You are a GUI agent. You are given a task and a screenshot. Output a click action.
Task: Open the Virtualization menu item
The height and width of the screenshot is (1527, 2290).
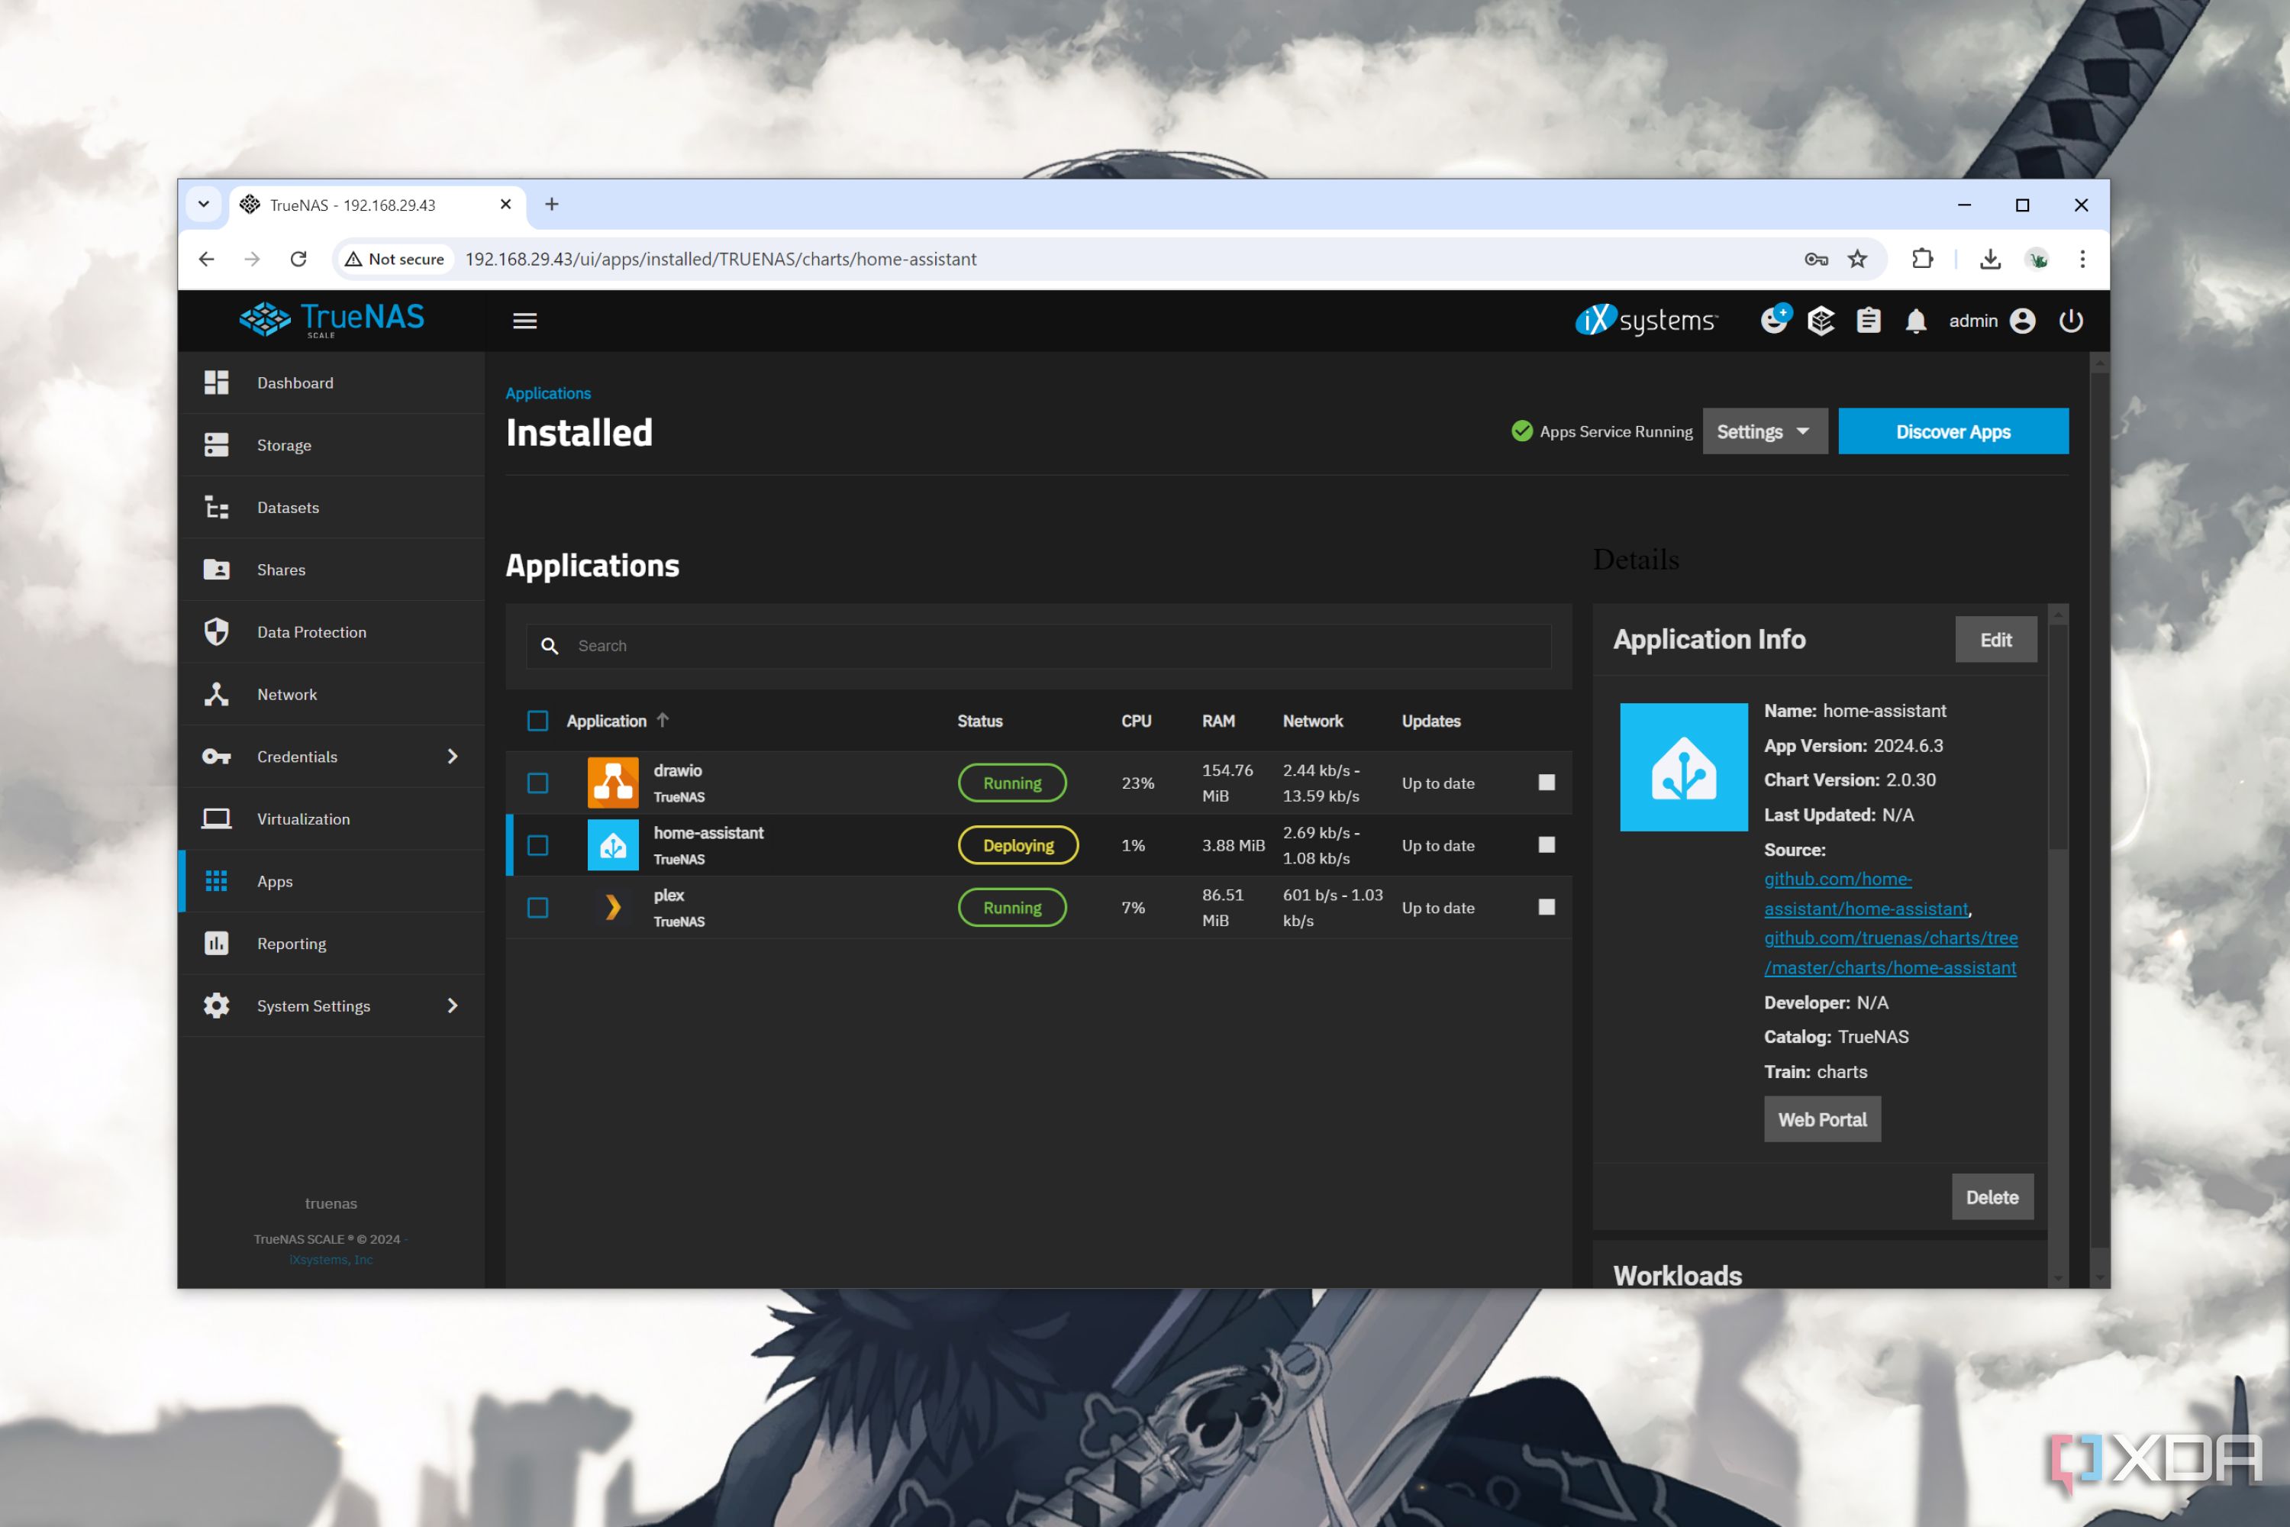(332, 819)
